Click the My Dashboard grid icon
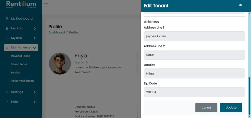251x118 pixels. [7, 19]
